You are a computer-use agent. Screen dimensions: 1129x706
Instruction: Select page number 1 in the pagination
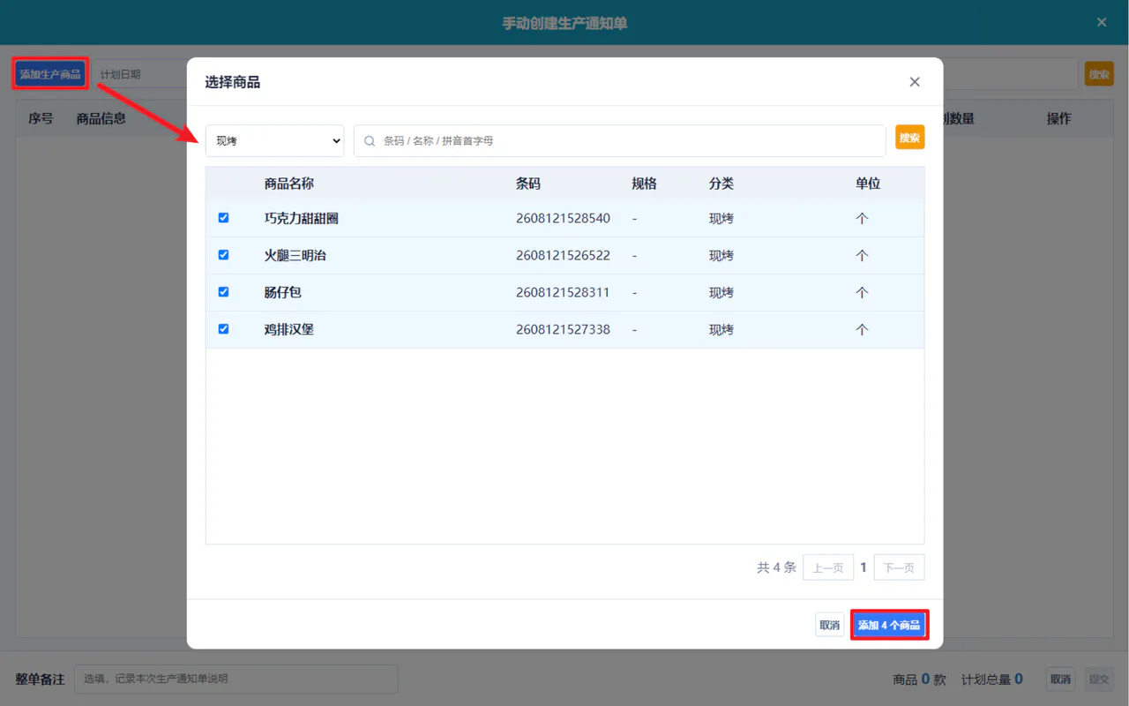(864, 567)
